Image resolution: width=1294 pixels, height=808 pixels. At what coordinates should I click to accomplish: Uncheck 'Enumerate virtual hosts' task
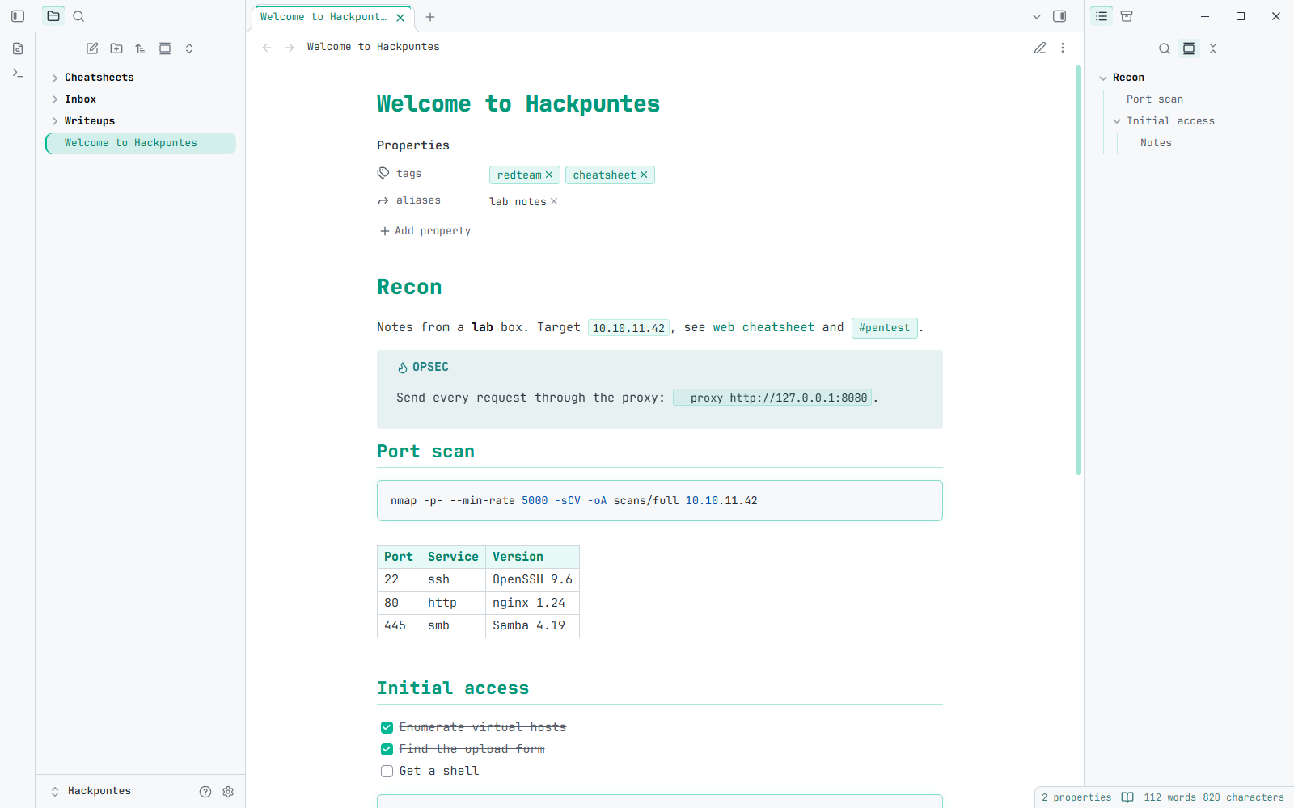pos(387,727)
